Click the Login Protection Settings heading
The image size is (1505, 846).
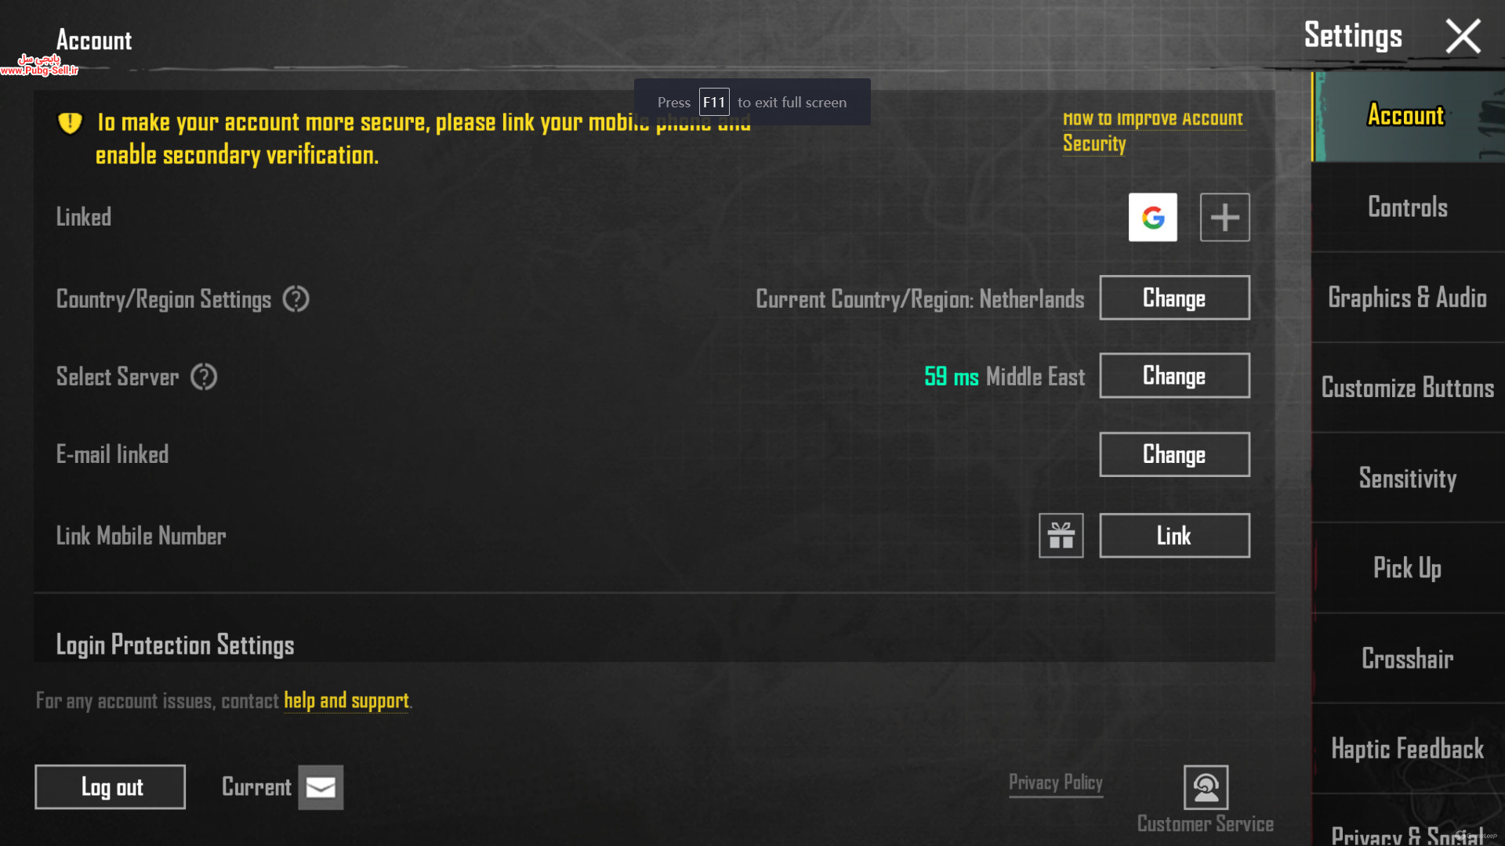pos(175,645)
